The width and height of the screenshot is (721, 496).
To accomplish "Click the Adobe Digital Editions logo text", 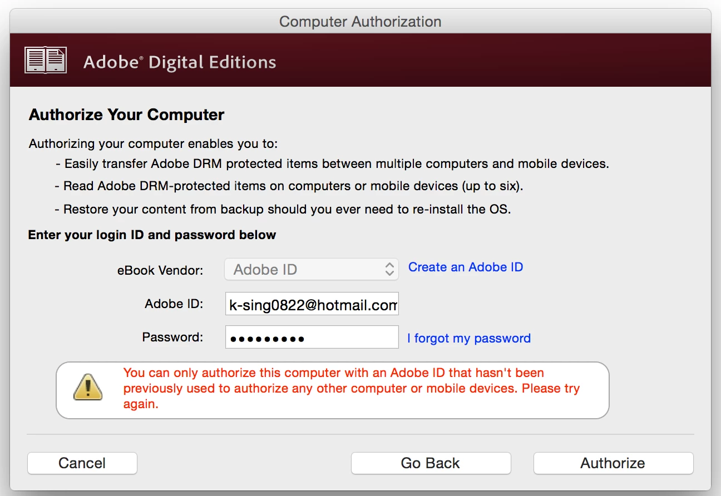I will [180, 62].
